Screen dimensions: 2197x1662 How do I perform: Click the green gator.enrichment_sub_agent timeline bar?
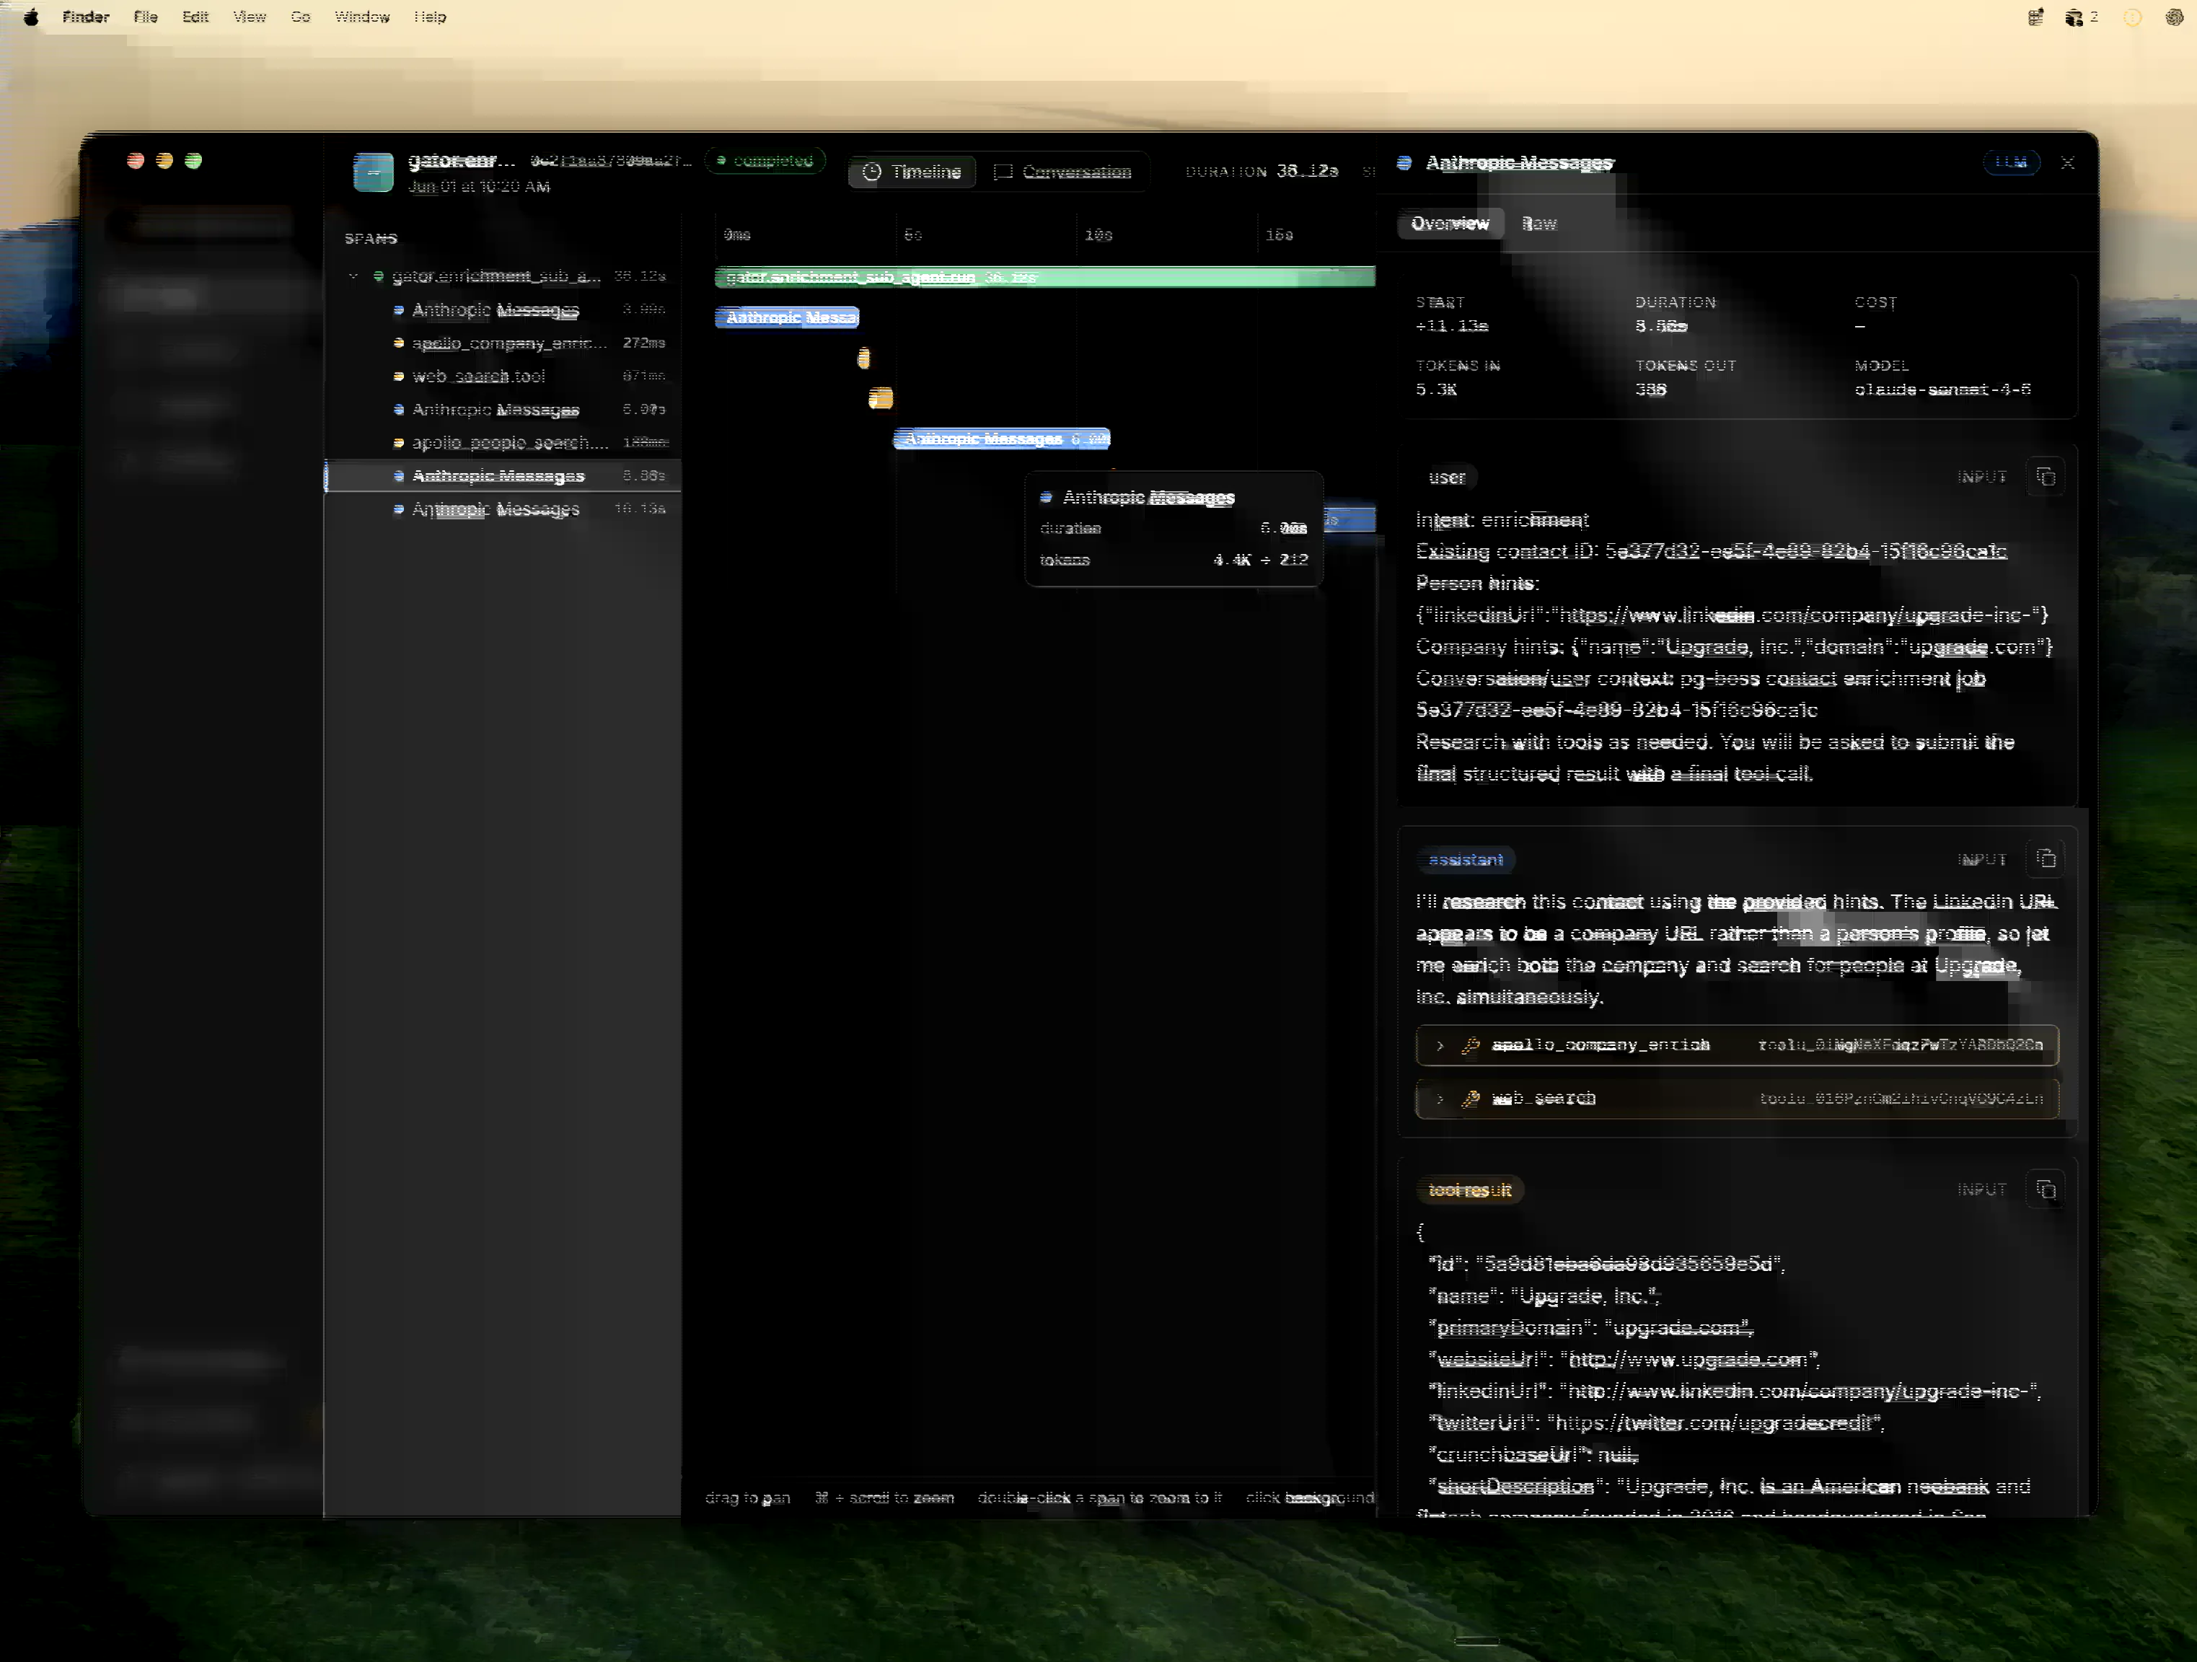click(x=1045, y=277)
